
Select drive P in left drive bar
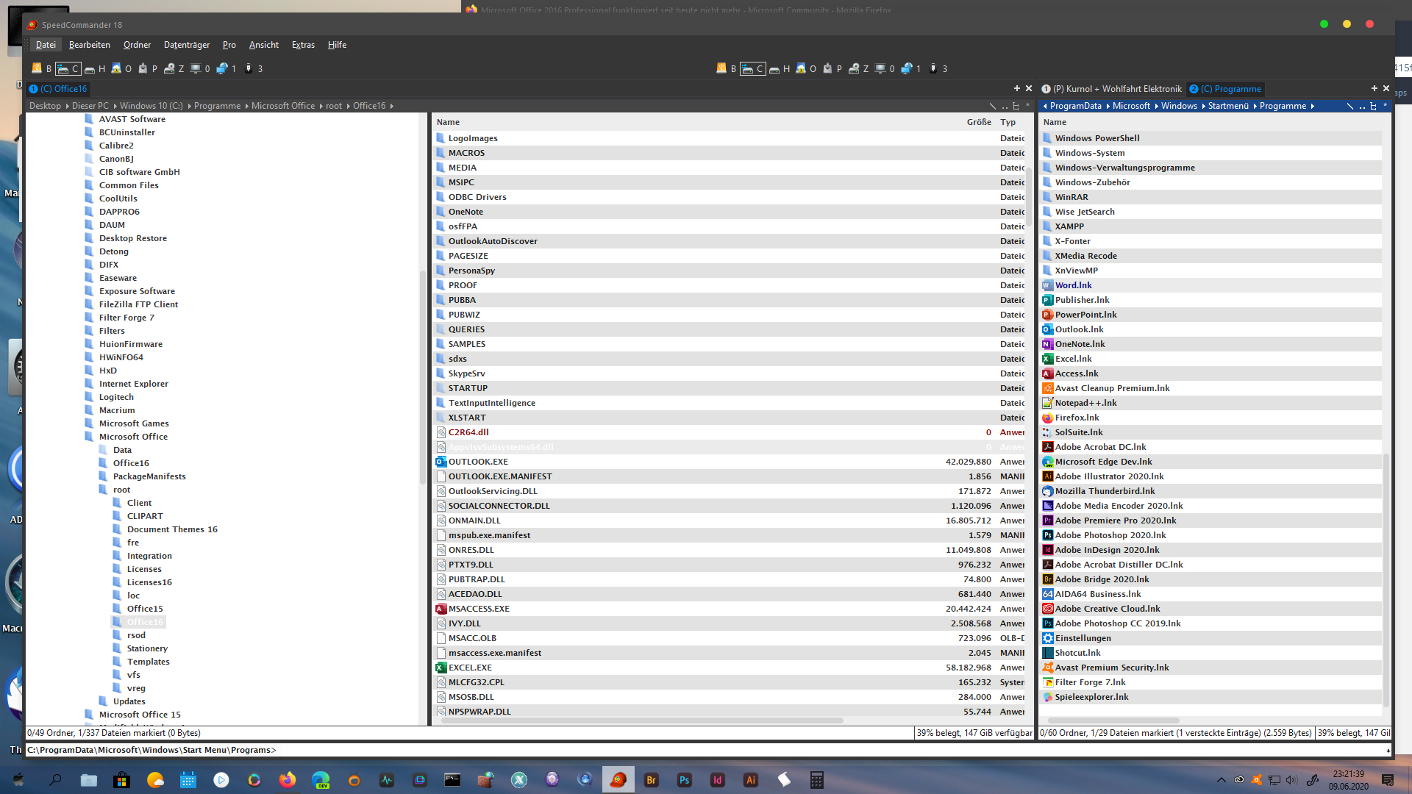[148, 68]
